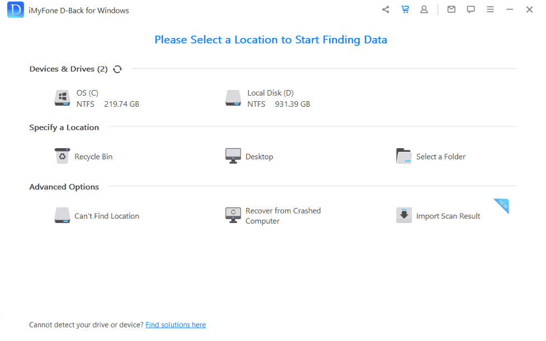The image size is (546, 341).
Task: Click the Advanced Options section heading
Action: tap(63, 186)
